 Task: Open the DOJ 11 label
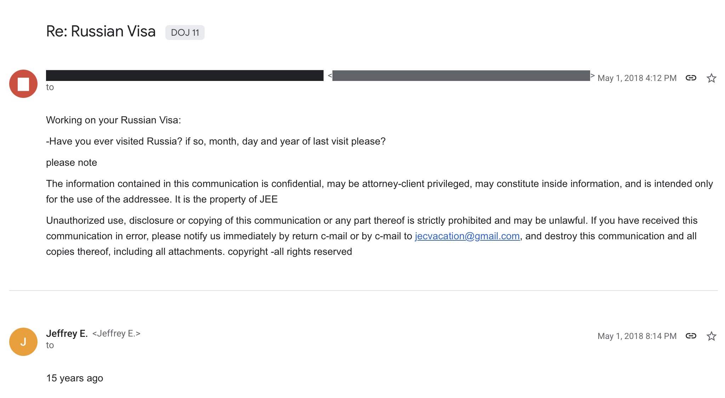coord(185,33)
